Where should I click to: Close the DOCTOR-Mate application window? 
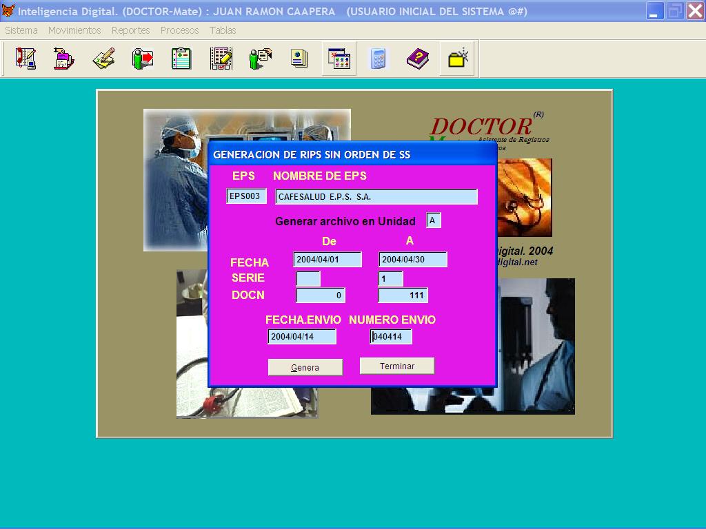(695, 11)
